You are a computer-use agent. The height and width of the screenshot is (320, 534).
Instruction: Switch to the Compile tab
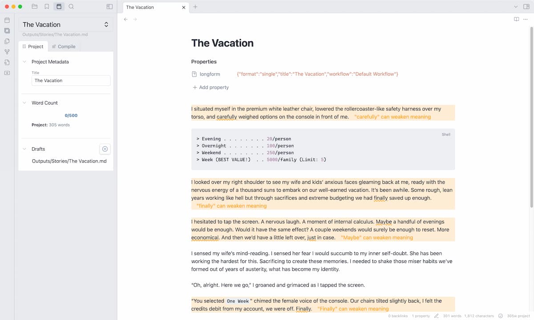coord(64,46)
